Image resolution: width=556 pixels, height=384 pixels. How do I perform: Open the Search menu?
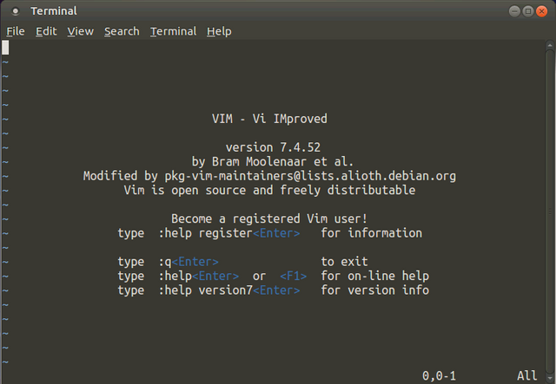[122, 31]
